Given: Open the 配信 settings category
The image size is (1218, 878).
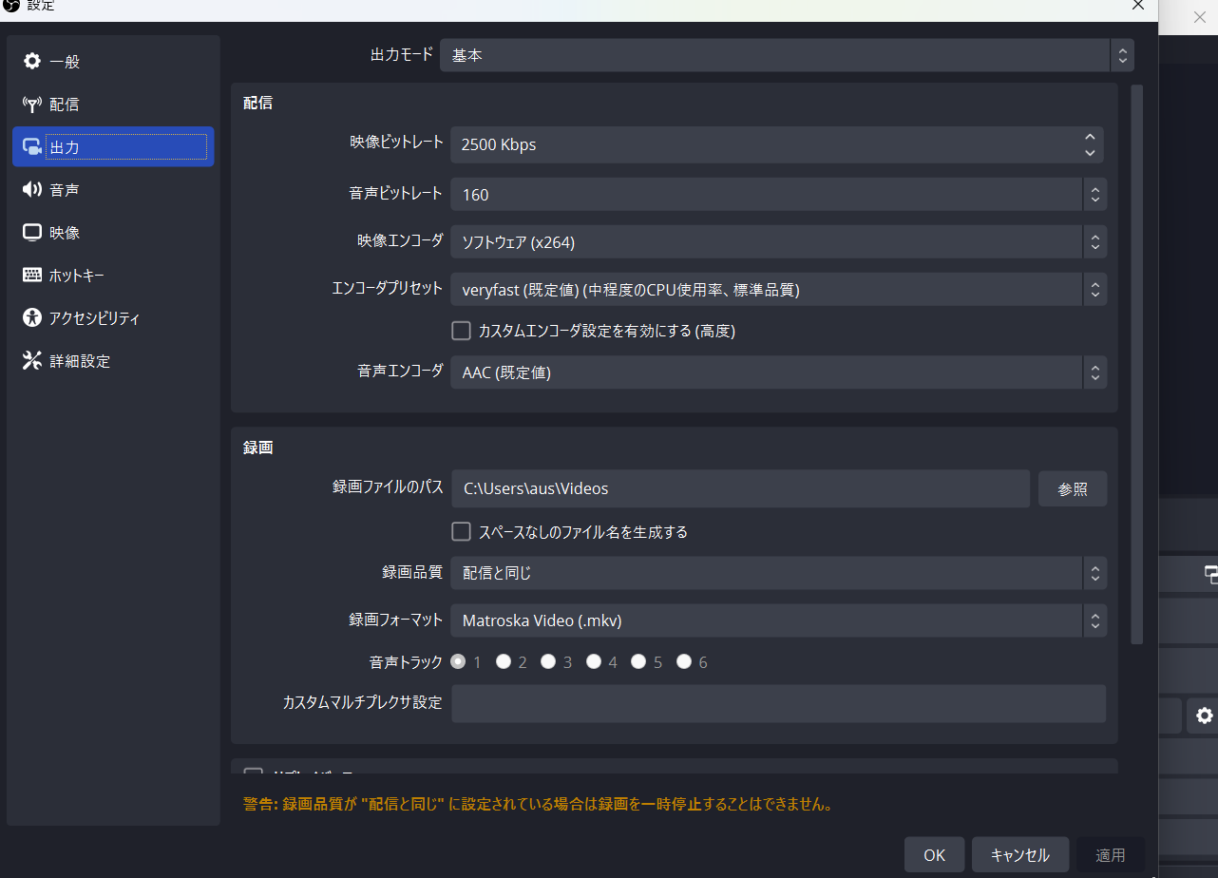Looking at the screenshot, I should pos(113,105).
